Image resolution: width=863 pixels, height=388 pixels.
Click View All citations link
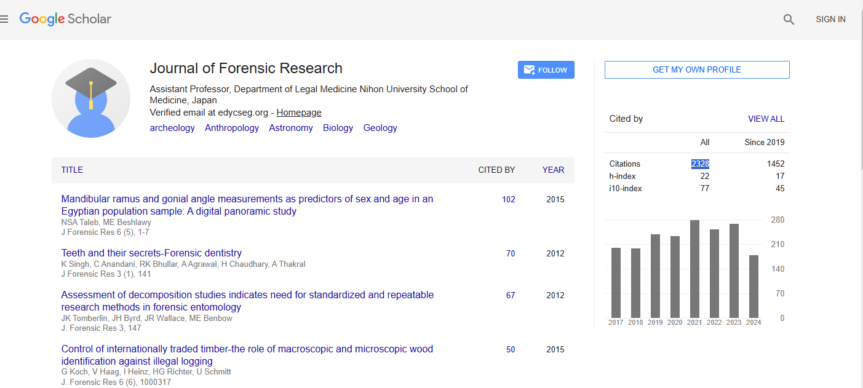tap(766, 119)
